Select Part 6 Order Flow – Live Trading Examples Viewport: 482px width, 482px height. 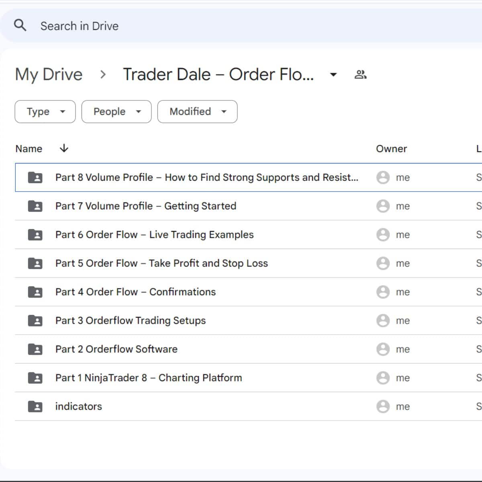pyautogui.click(x=154, y=235)
